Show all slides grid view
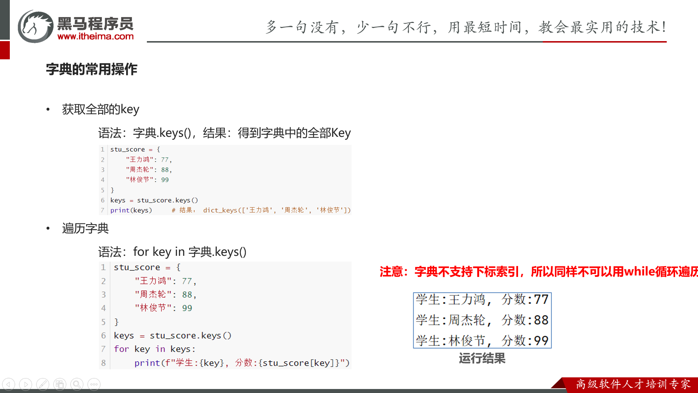Screen dimensions: 698x393 (60, 384)
